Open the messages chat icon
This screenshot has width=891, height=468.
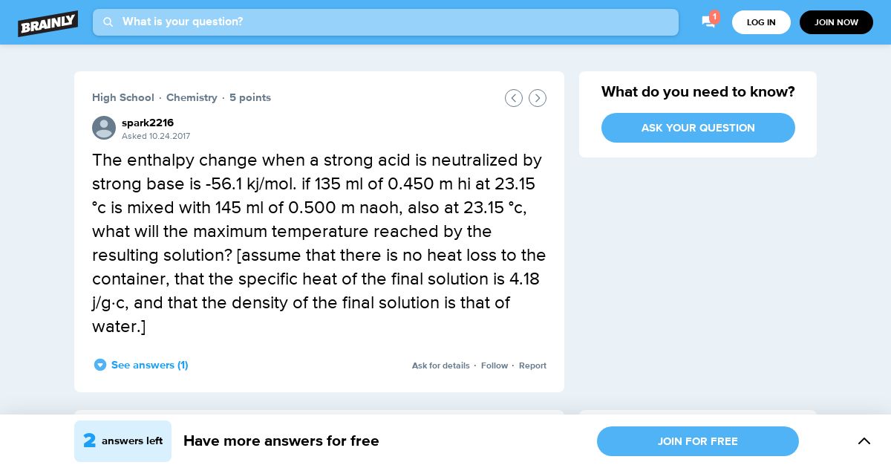click(x=708, y=22)
